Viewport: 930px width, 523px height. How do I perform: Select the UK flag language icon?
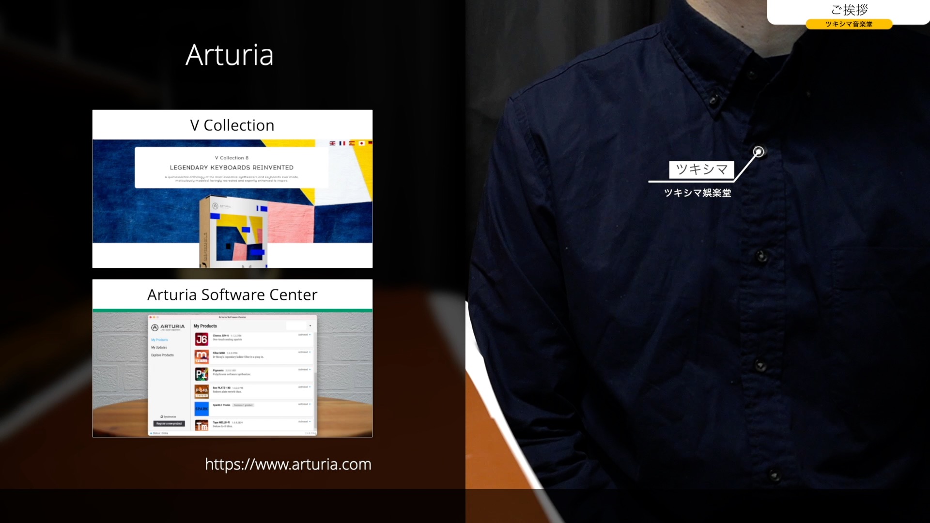click(x=332, y=143)
